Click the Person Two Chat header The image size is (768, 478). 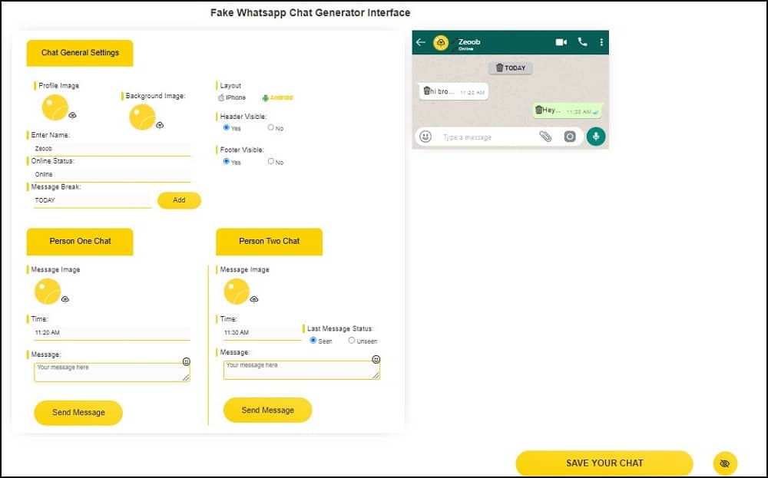pyautogui.click(x=270, y=242)
